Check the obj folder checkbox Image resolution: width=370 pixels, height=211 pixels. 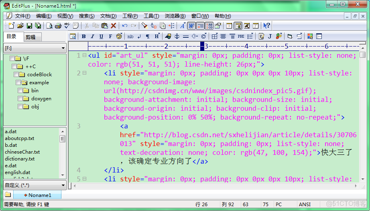pyautogui.click(x=20, y=107)
